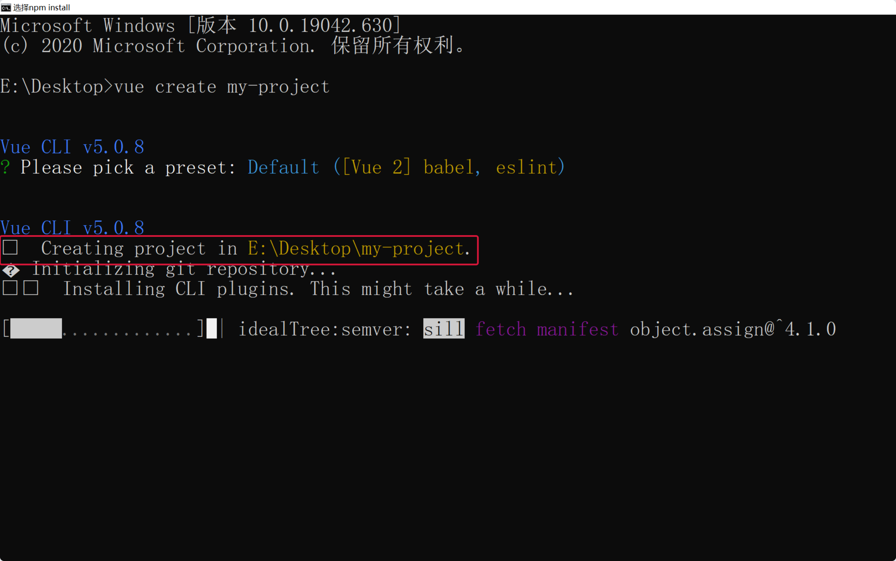The width and height of the screenshot is (896, 561).
Task: Click the first "Vue CLI v5.0.8" heading
Action: (x=72, y=147)
